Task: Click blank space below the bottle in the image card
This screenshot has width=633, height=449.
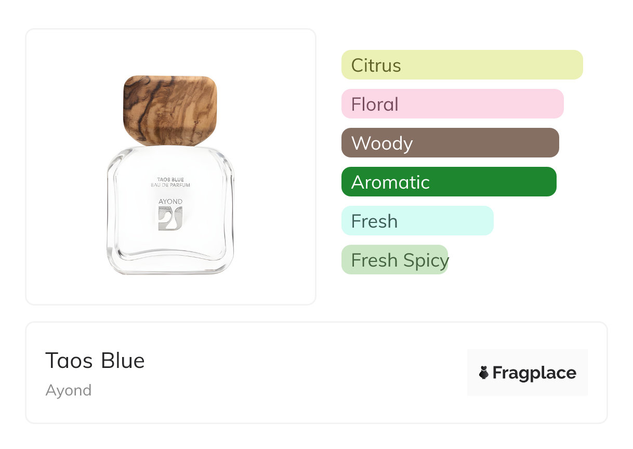Action: [170, 290]
